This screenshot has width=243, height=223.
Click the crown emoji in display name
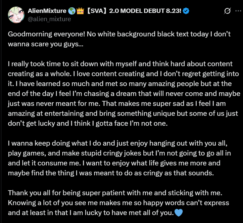tap(80, 11)
